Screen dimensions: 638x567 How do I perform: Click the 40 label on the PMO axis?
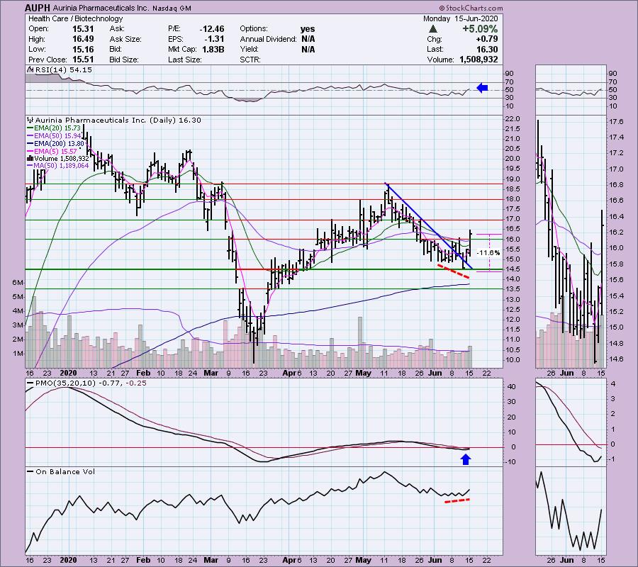point(513,386)
